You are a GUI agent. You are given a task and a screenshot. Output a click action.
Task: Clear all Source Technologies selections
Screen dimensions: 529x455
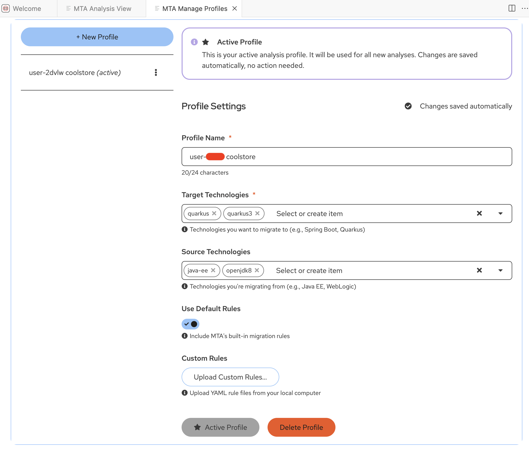pyautogui.click(x=479, y=270)
